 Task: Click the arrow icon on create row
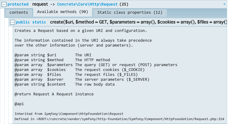225,22
